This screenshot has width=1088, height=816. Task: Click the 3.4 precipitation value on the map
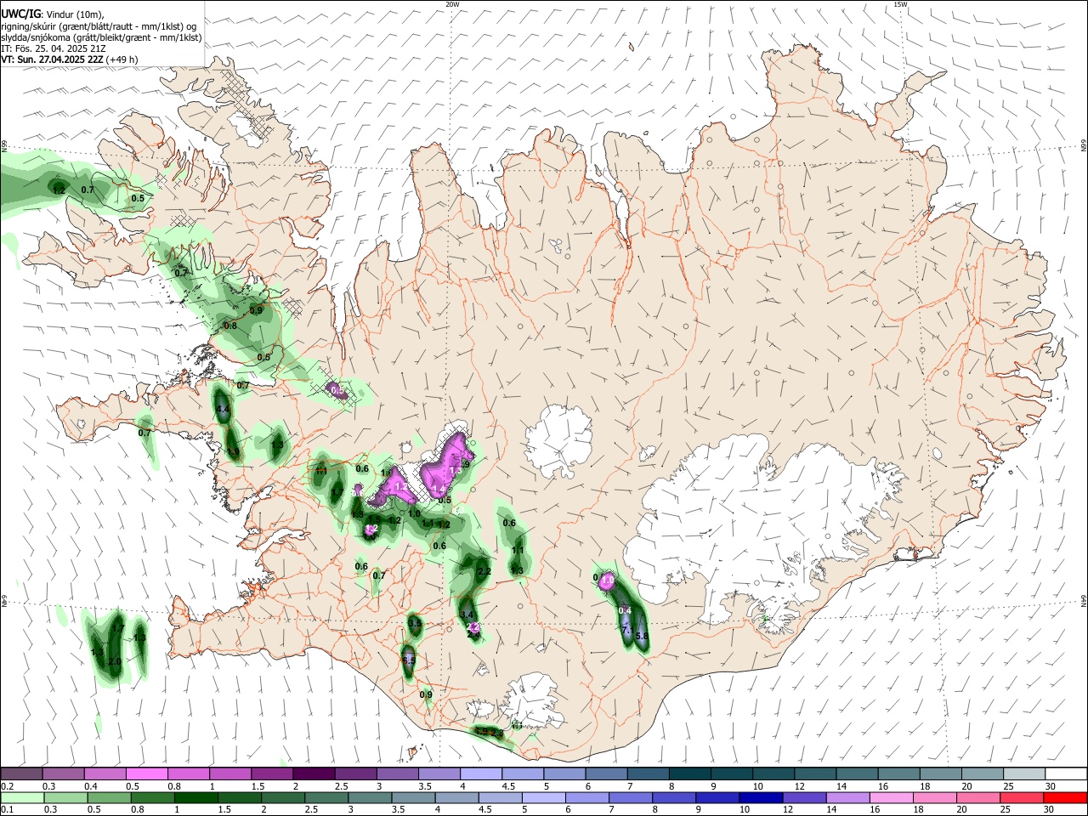(467, 615)
